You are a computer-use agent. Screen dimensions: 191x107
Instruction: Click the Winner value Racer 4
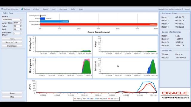pos(179,54)
